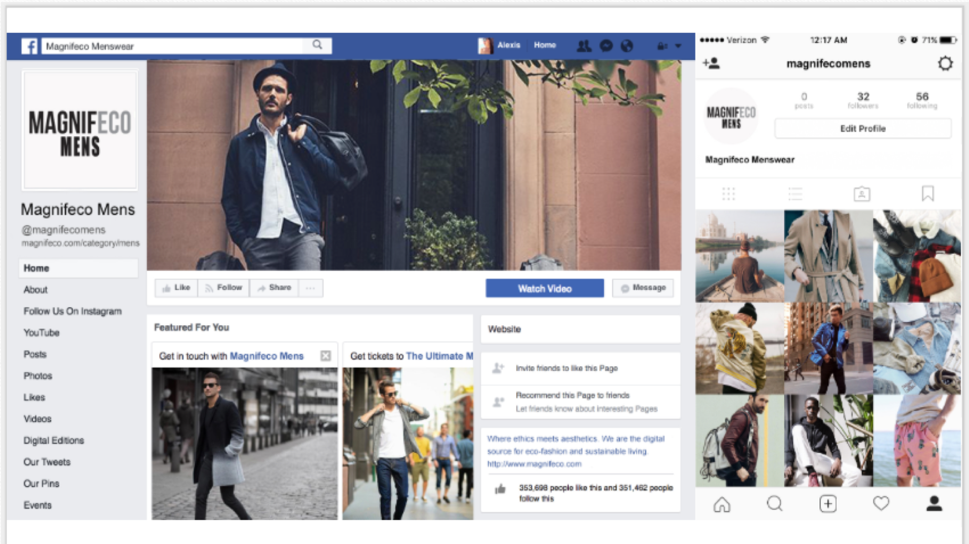Select Home in page sidebar
Screen dimensions: 969x544
pyautogui.click(x=78, y=268)
